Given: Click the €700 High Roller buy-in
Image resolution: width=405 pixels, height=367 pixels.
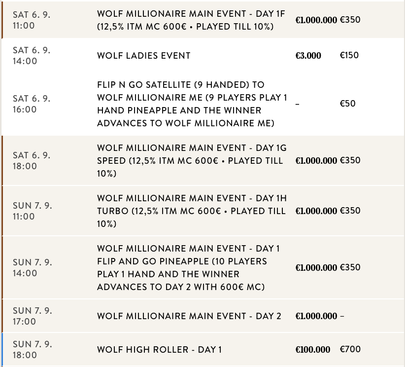Looking at the screenshot, I should [350, 349].
